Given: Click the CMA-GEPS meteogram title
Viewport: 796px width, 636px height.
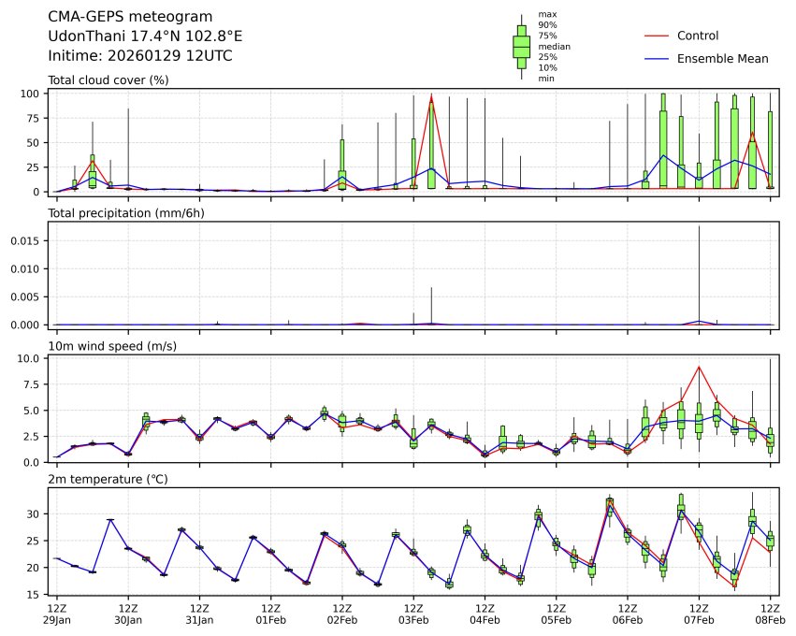Looking at the screenshot, I should (130, 18).
